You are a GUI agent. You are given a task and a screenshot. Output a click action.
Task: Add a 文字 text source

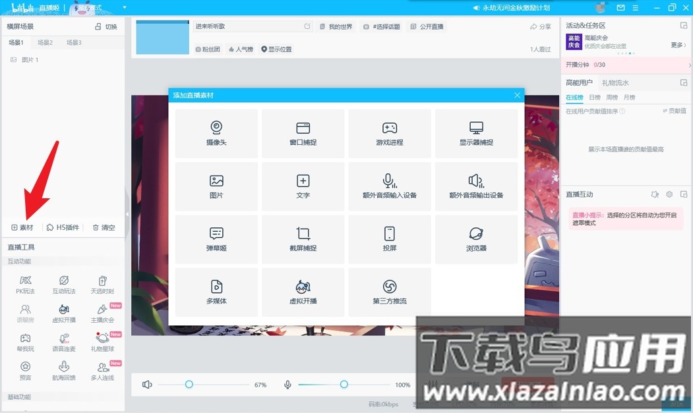click(x=303, y=186)
